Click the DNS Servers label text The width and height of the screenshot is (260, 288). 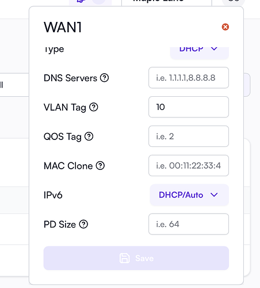pos(70,78)
